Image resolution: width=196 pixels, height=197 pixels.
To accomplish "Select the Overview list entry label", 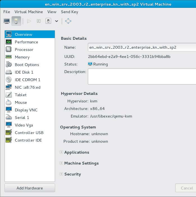I will tap(23, 34).
